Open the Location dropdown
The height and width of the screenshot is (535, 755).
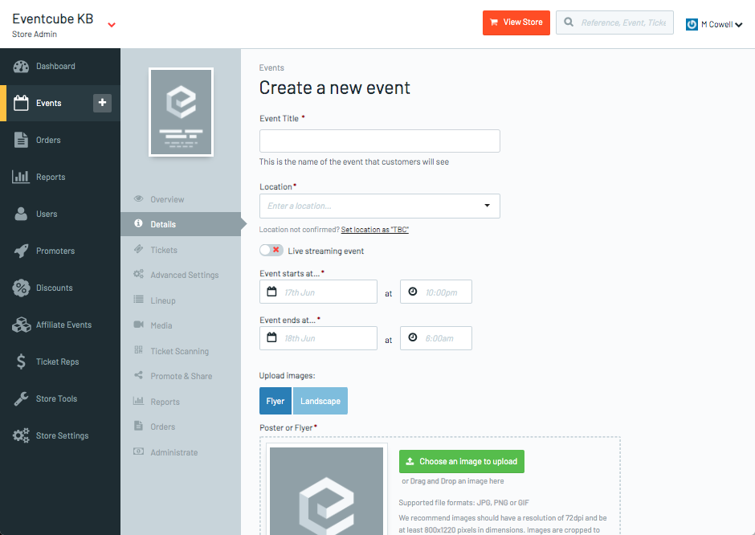(486, 206)
